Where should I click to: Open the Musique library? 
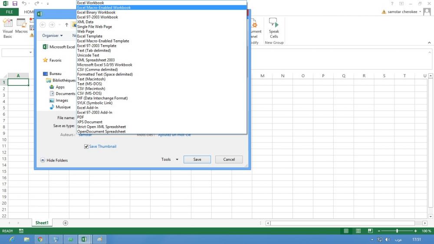[60, 107]
